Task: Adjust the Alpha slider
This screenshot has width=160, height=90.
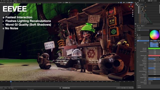Action: pyautogui.click(x=154, y=79)
